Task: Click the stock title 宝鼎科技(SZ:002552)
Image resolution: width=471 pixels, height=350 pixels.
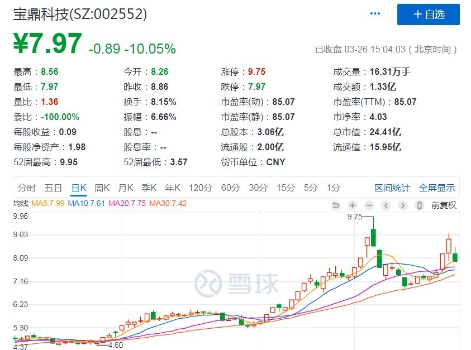Action: (x=80, y=14)
